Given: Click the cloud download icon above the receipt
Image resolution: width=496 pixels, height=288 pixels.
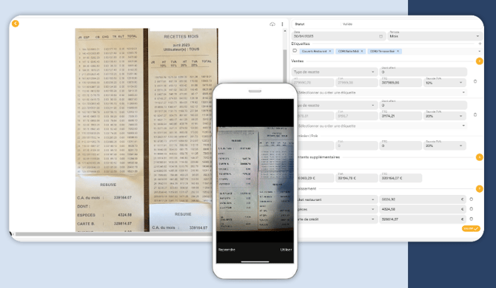Looking at the screenshot, I should pos(272,24).
